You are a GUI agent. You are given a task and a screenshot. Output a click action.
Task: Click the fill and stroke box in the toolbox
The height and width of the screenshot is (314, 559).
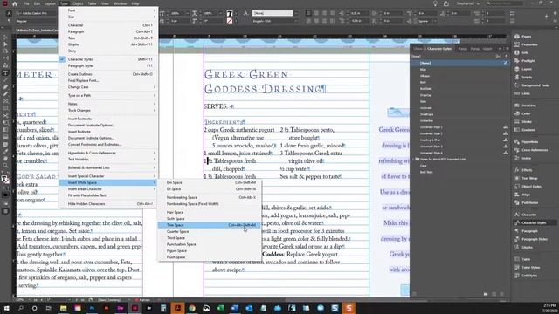point(5,180)
